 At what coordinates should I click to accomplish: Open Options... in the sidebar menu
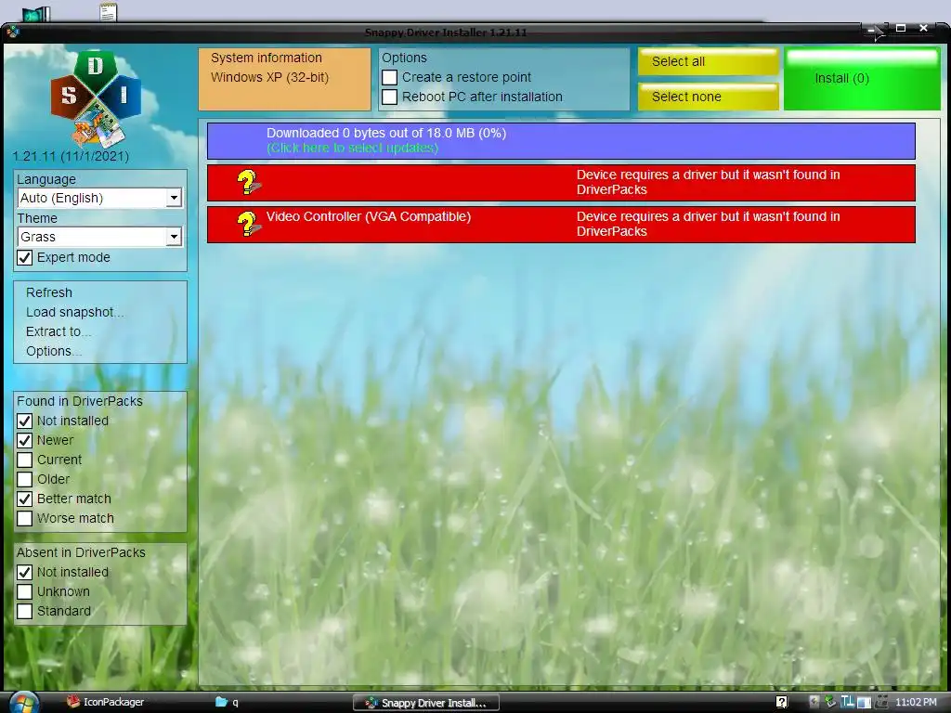tap(53, 351)
